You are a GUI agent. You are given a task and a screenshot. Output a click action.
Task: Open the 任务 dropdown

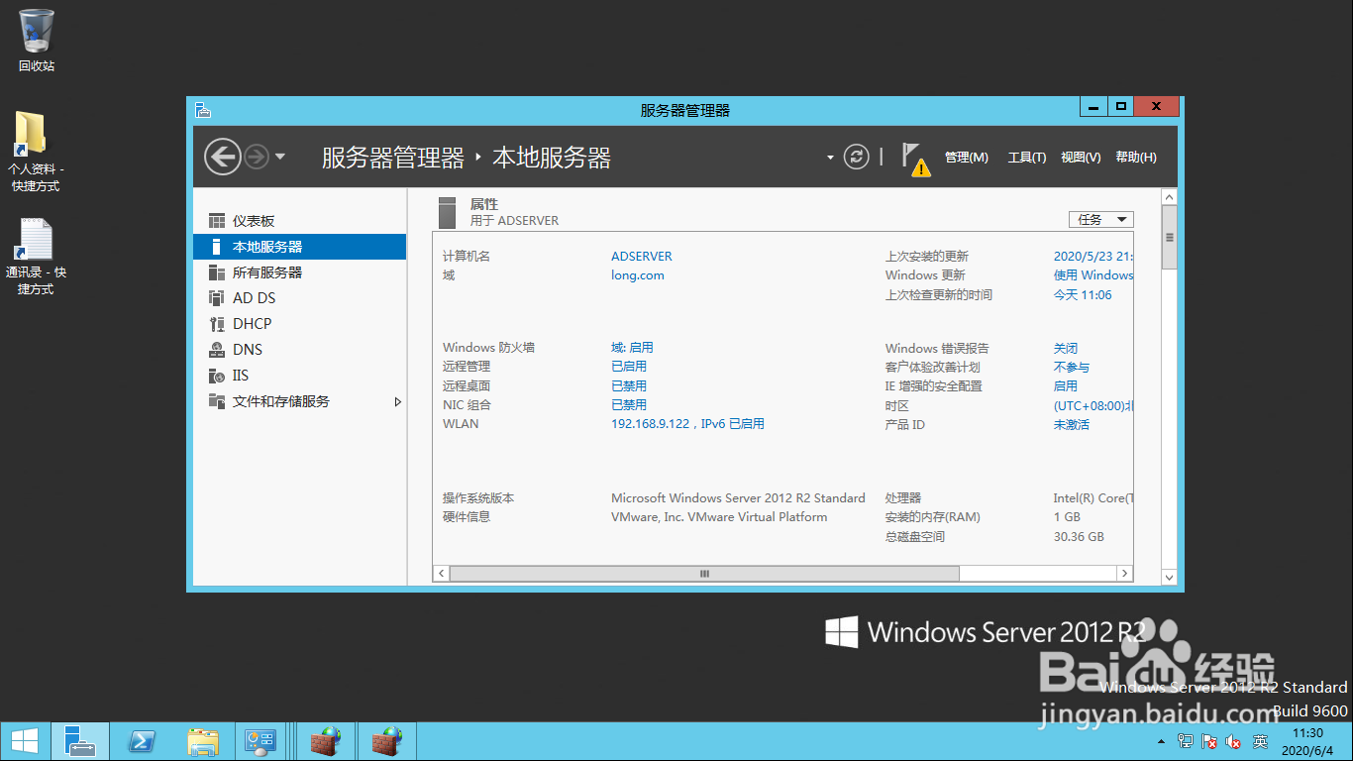tap(1100, 219)
